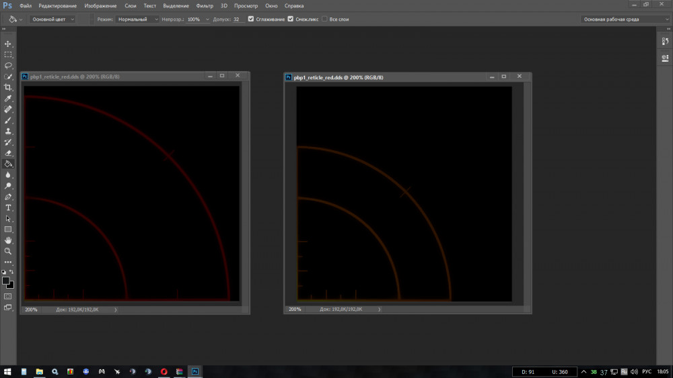Disable the Смеж.пикс checkbox
The height and width of the screenshot is (378, 673).
click(291, 19)
